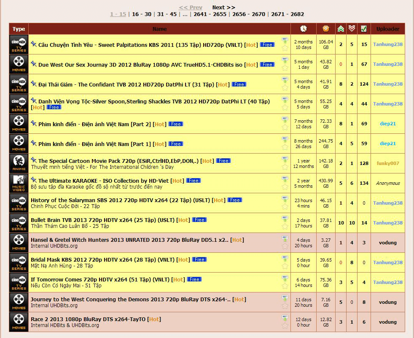Toggle bookmark star for Phim kinh điển Part 2

pos(285,127)
